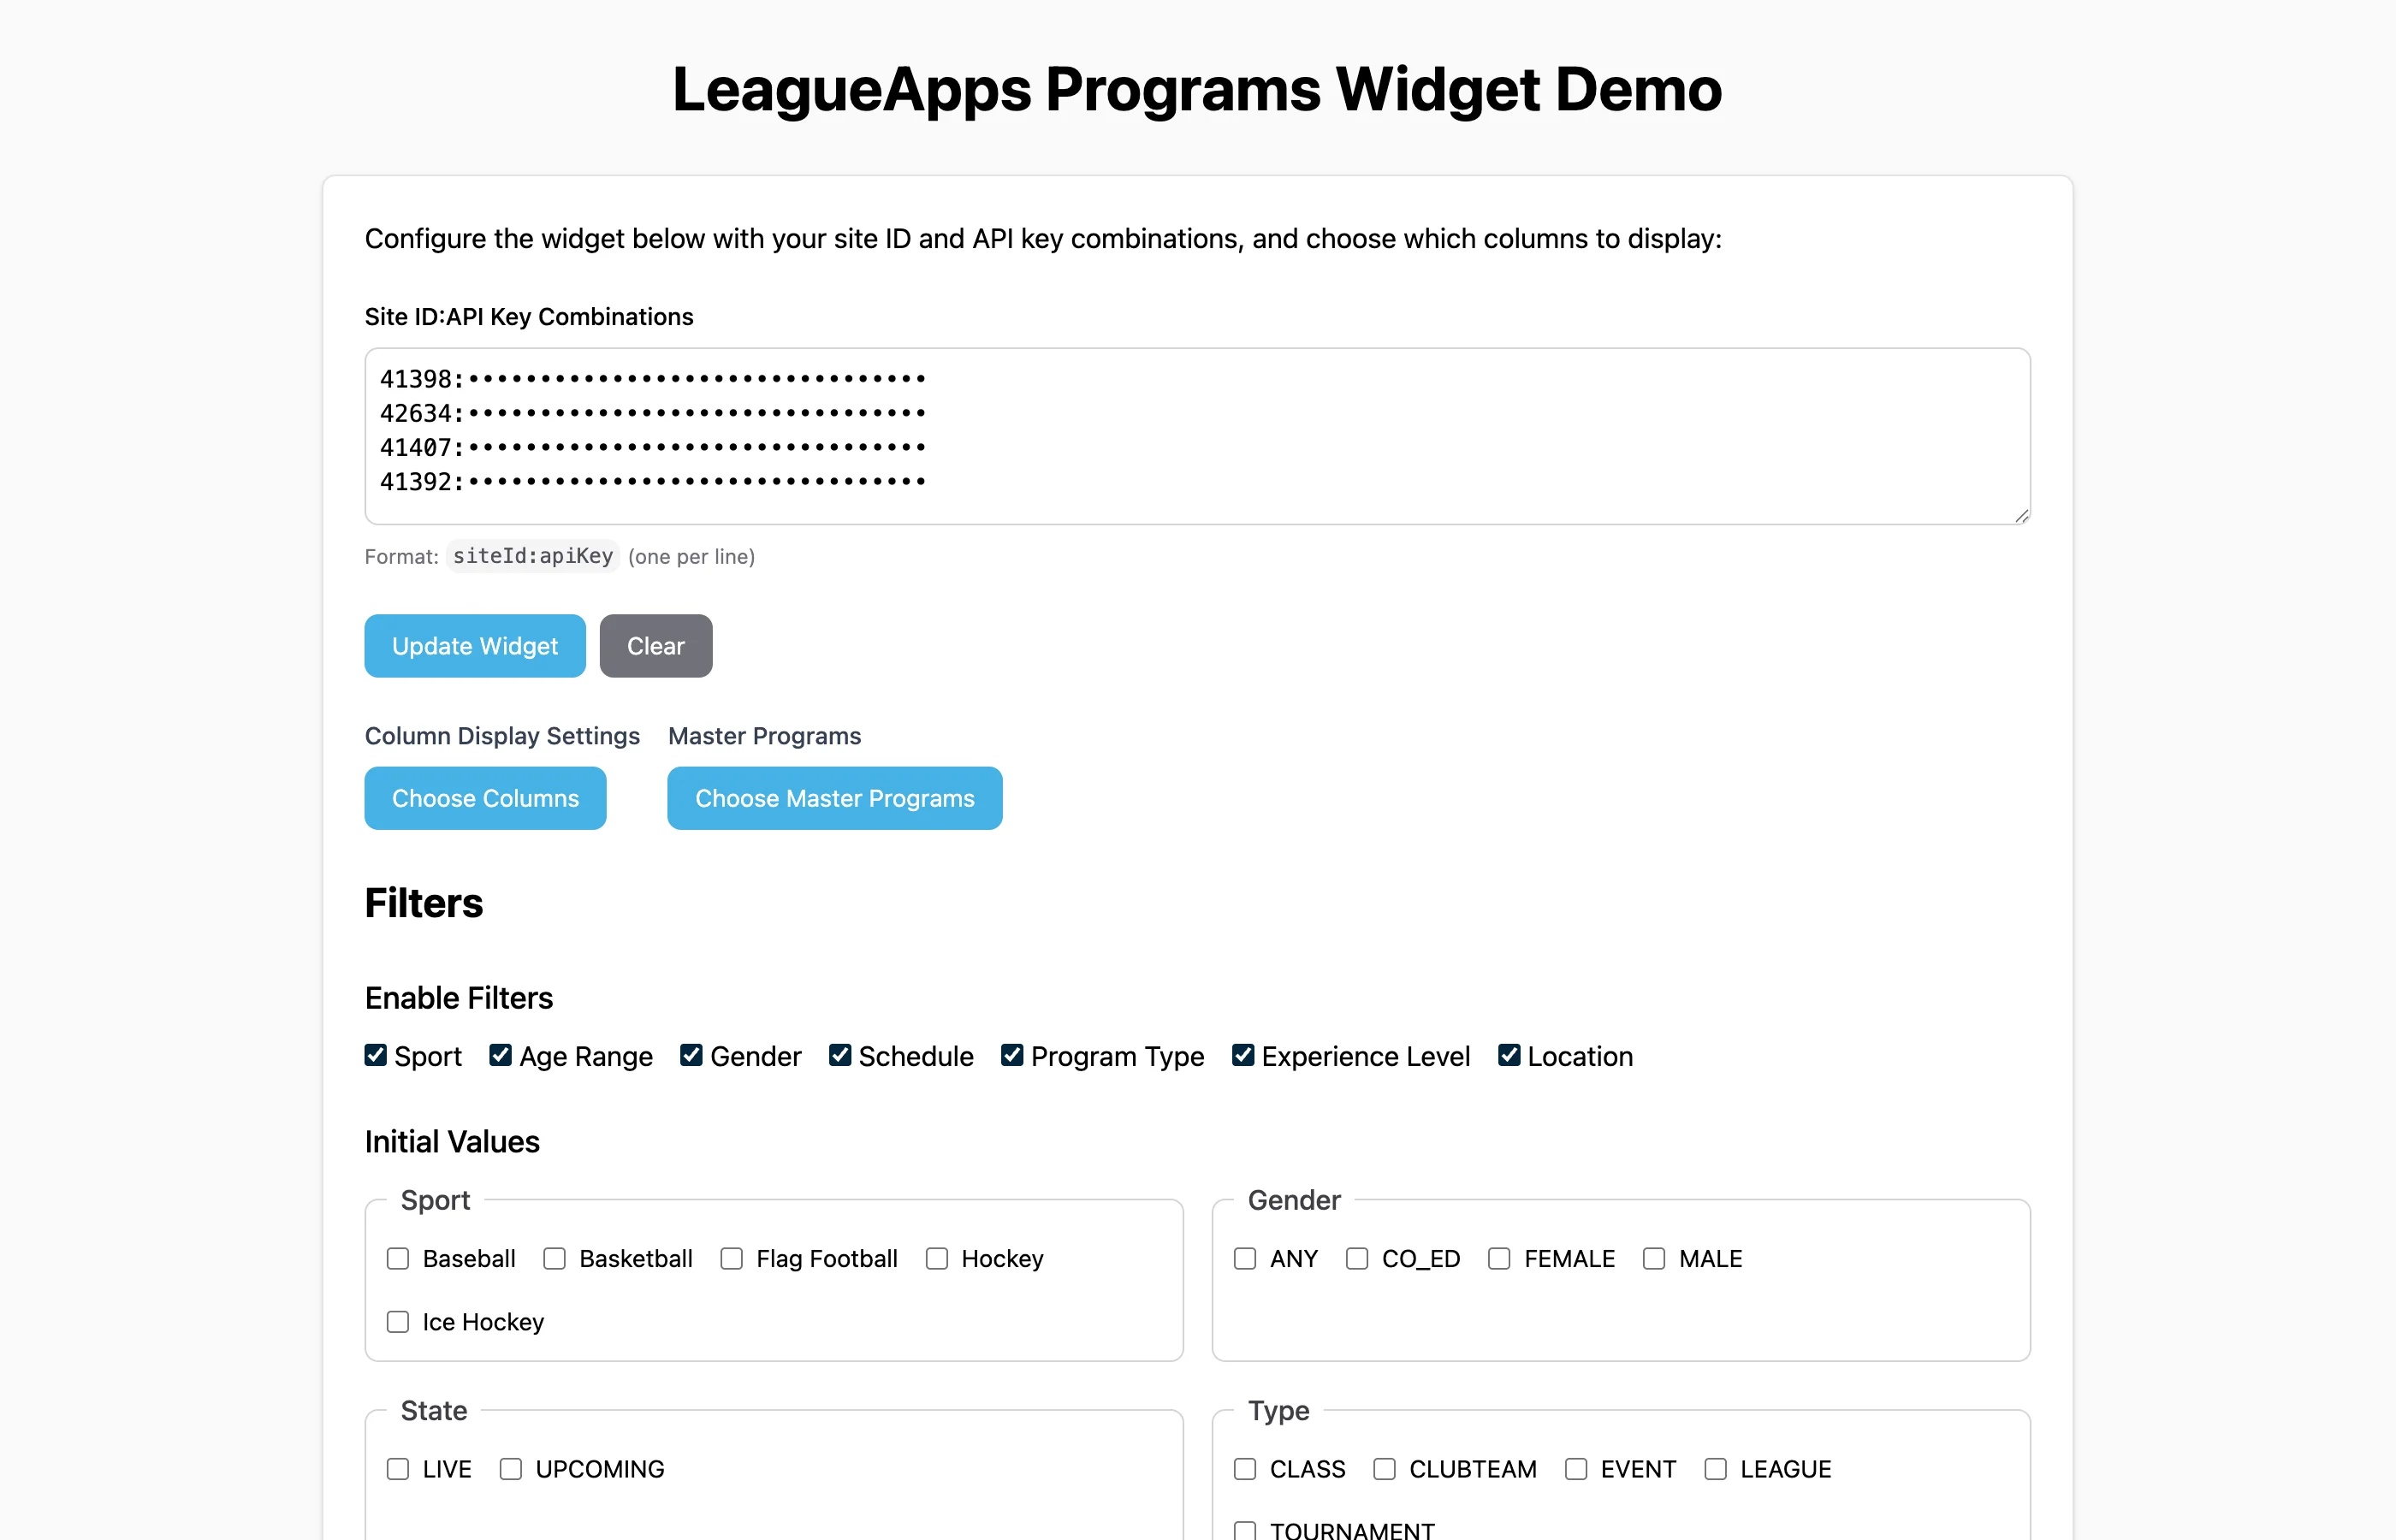Disable the Age Range filter checkbox
The width and height of the screenshot is (2396, 1540).
(500, 1055)
